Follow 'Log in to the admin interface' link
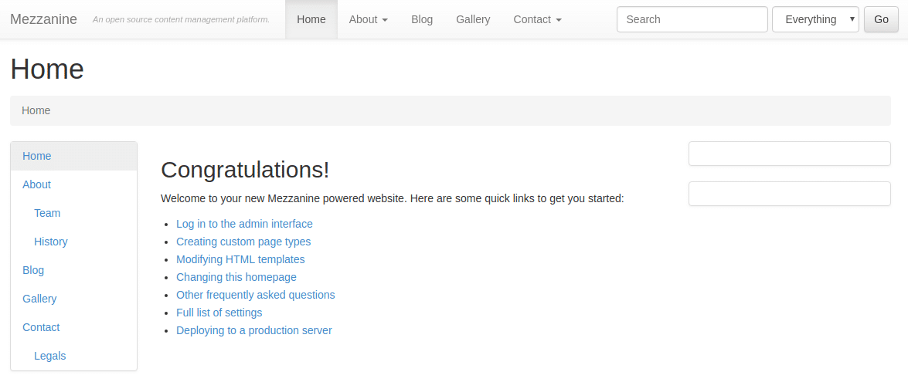This screenshot has height=382, width=908. coord(244,224)
